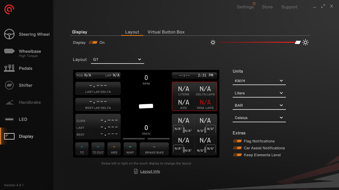Click the low brightness sun icon
The height and width of the screenshot is (190, 339).
coord(213,43)
